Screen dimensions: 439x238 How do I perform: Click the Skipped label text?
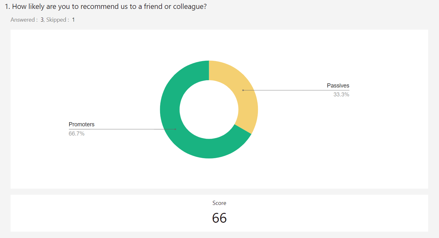57,20
